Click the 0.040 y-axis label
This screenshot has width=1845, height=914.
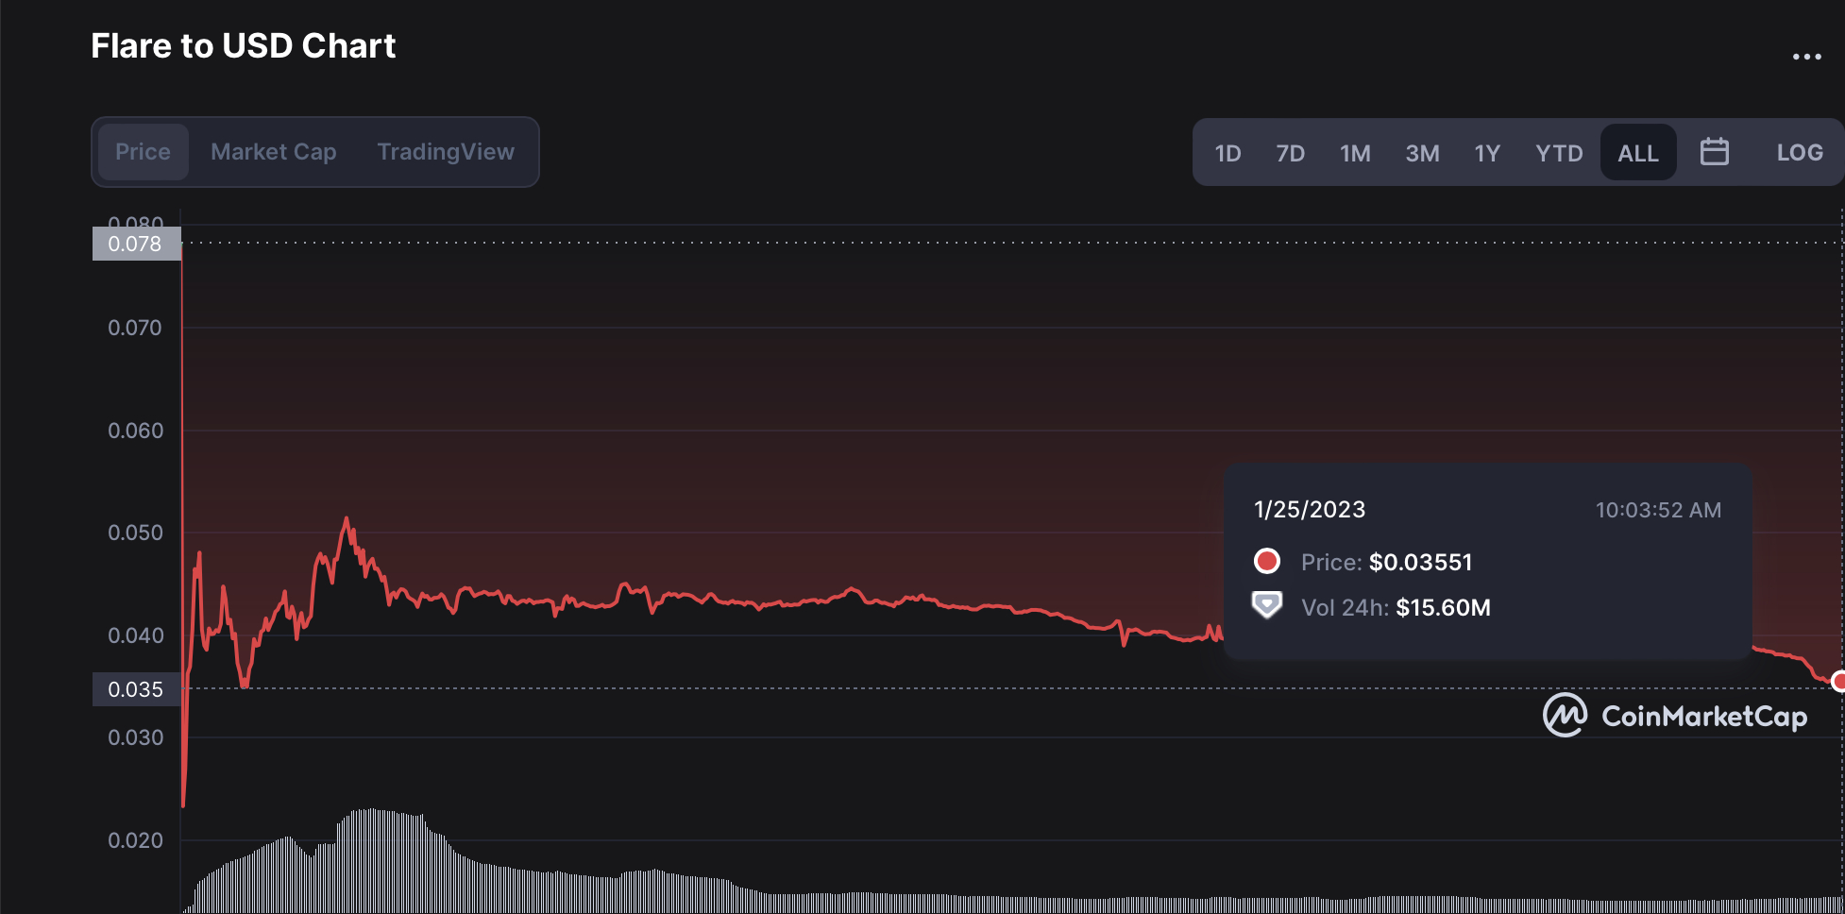pyautogui.click(x=135, y=635)
